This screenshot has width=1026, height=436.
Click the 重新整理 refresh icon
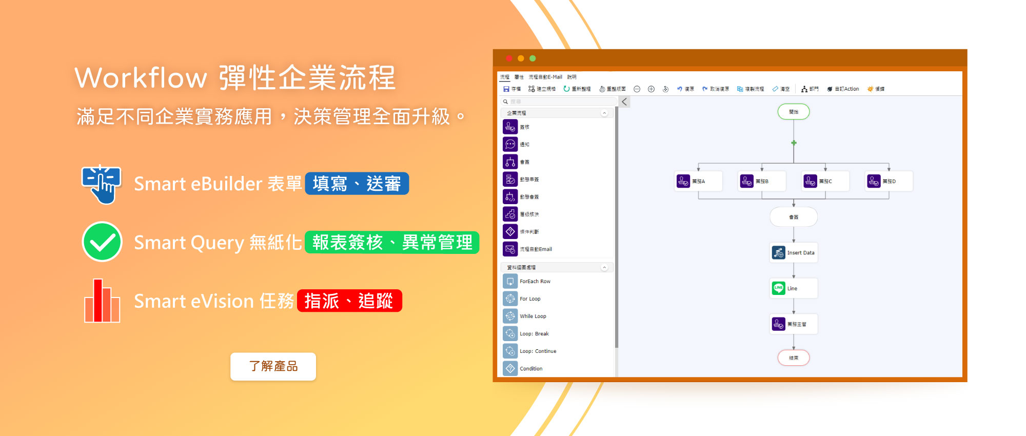566,89
